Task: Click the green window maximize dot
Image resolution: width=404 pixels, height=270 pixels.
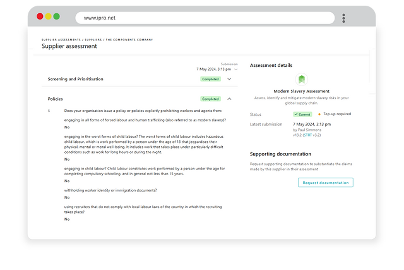Action: [56, 16]
